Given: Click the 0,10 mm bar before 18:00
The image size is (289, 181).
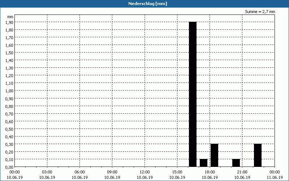Looking at the screenshot, I should 204,163.
